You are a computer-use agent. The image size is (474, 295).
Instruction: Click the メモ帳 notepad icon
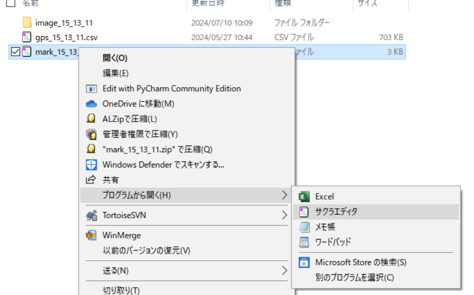click(x=304, y=227)
